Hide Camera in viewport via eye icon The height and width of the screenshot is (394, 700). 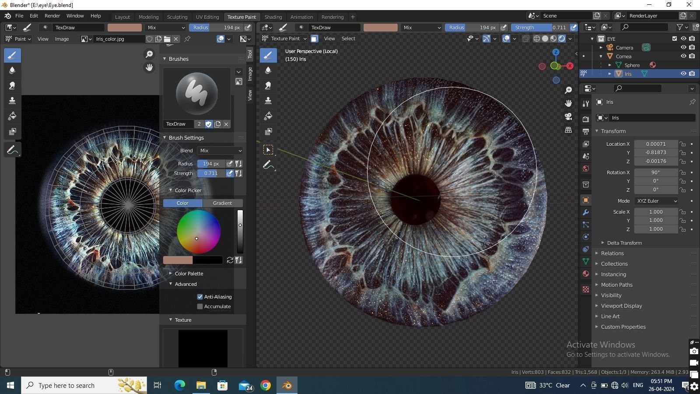click(x=683, y=47)
